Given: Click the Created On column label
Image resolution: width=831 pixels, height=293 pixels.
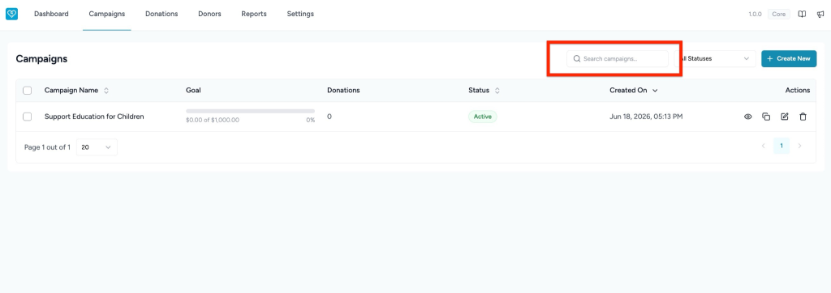Looking at the screenshot, I should tap(628, 91).
